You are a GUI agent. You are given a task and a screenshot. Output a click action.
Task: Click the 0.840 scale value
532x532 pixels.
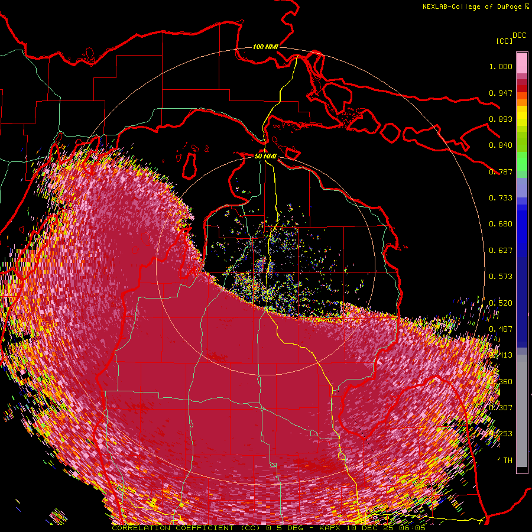[501, 145]
